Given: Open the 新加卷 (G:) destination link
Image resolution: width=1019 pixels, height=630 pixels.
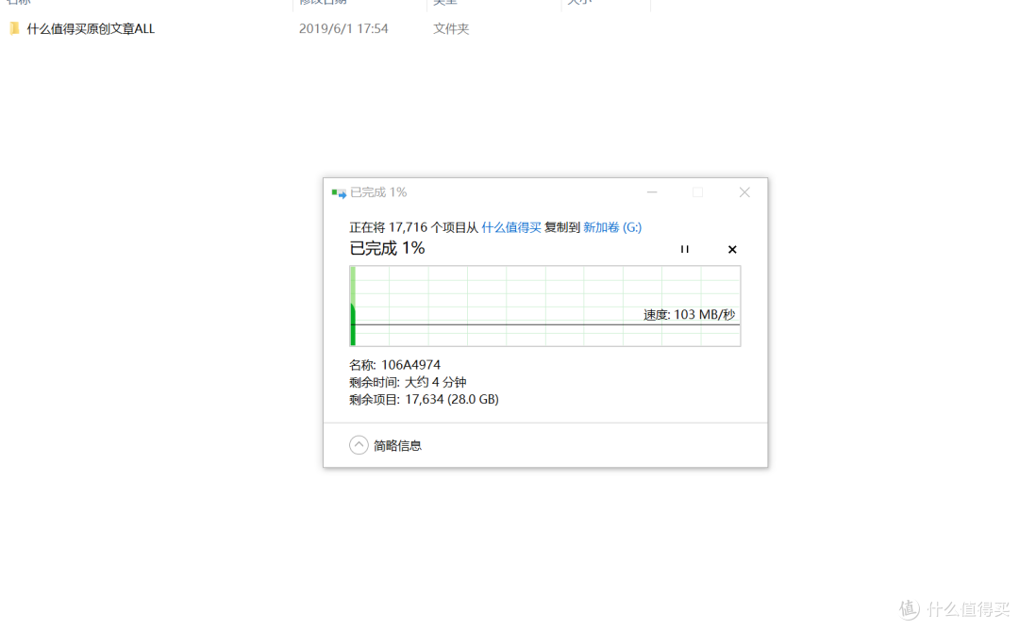Looking at the screenshot, I should (612, 227).
